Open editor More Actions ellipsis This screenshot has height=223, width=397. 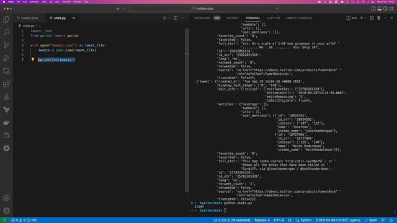pyautogui.click(x=182, y=18)
